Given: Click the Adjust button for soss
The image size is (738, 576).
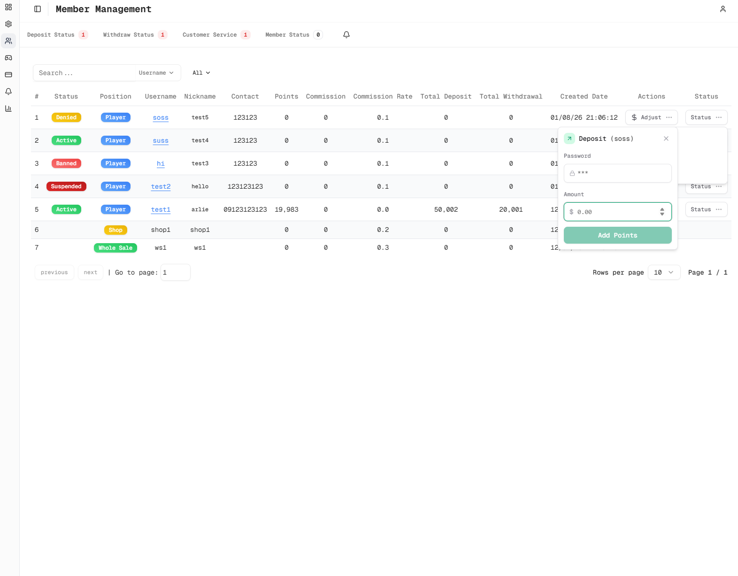Looking at the screenshot, I should pyautogui.click(x=651, y=117).
